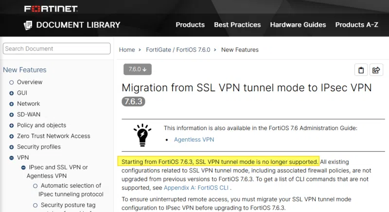Expand the SD-WAN tree section
Screen dimensions: 389x212
coord(11,115)
